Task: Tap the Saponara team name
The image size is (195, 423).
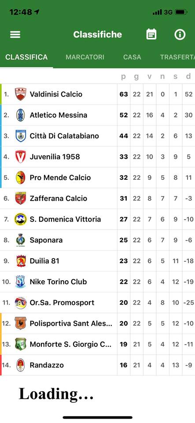Action: point(46,240)
